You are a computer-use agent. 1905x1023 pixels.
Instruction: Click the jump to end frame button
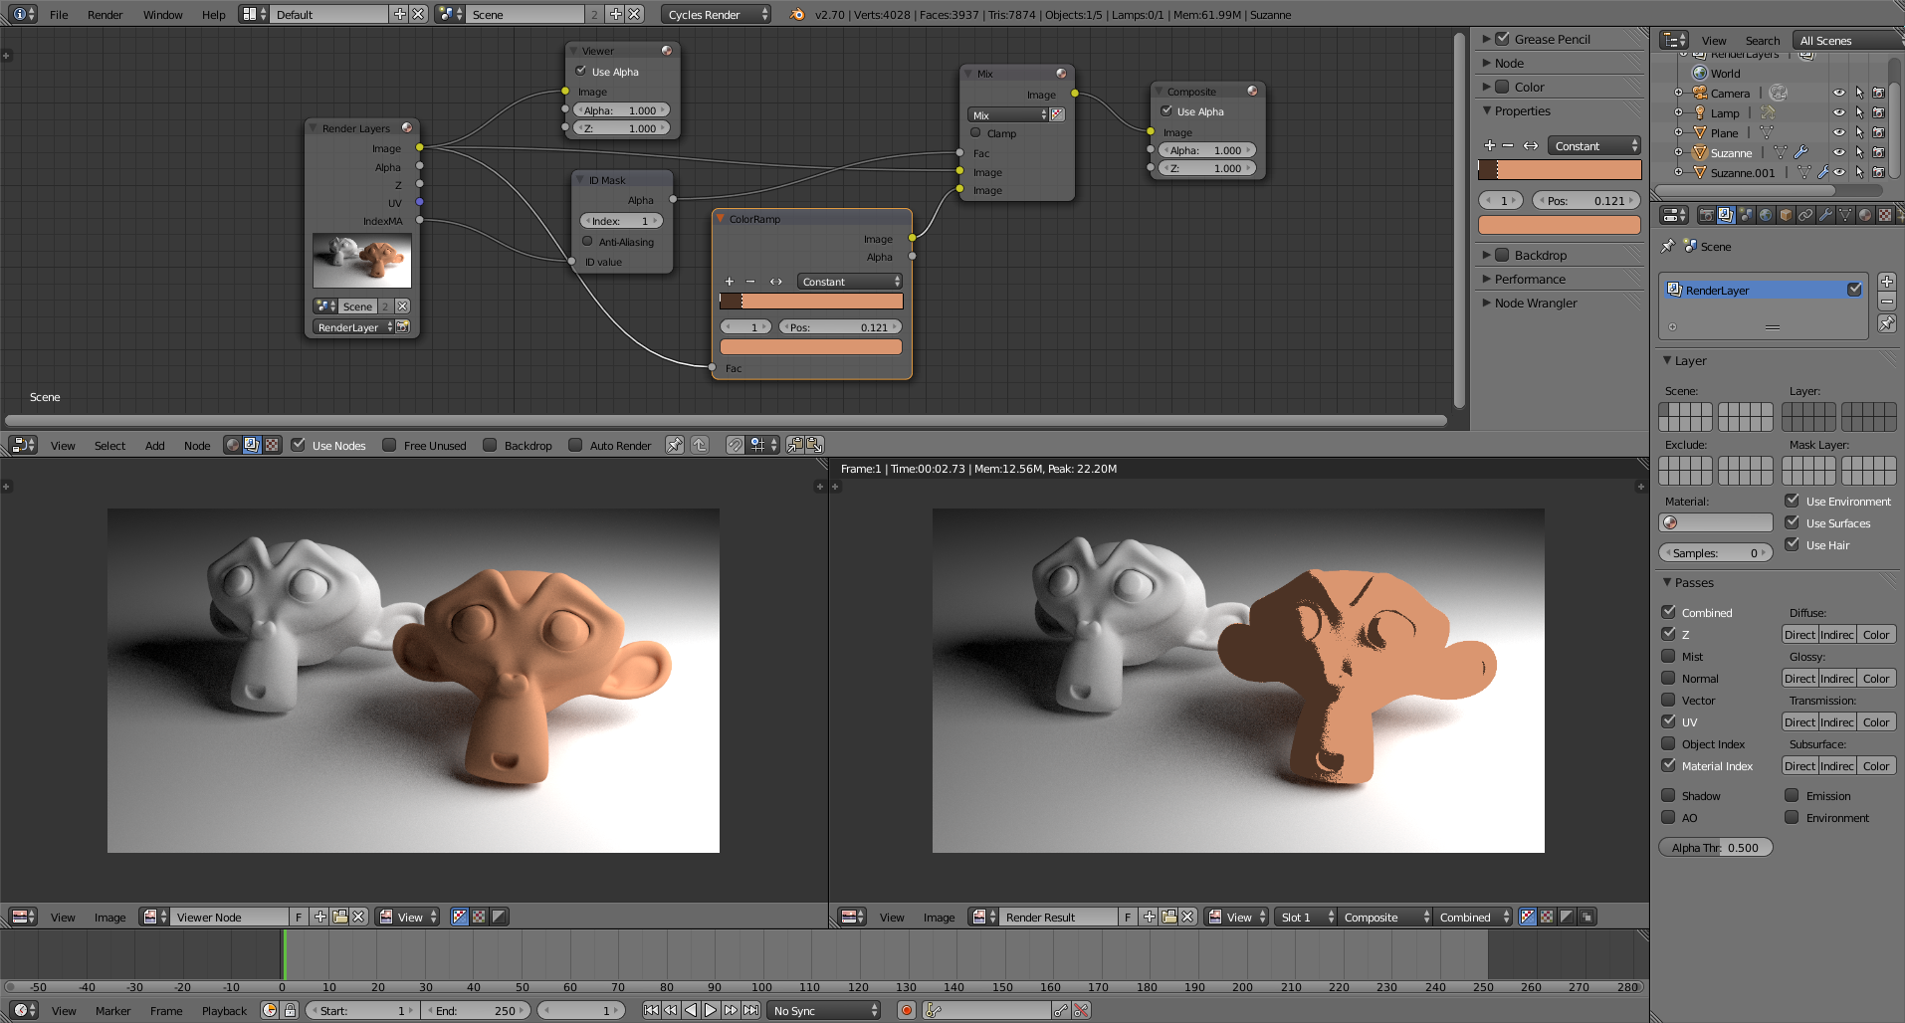pos(751,1010)
